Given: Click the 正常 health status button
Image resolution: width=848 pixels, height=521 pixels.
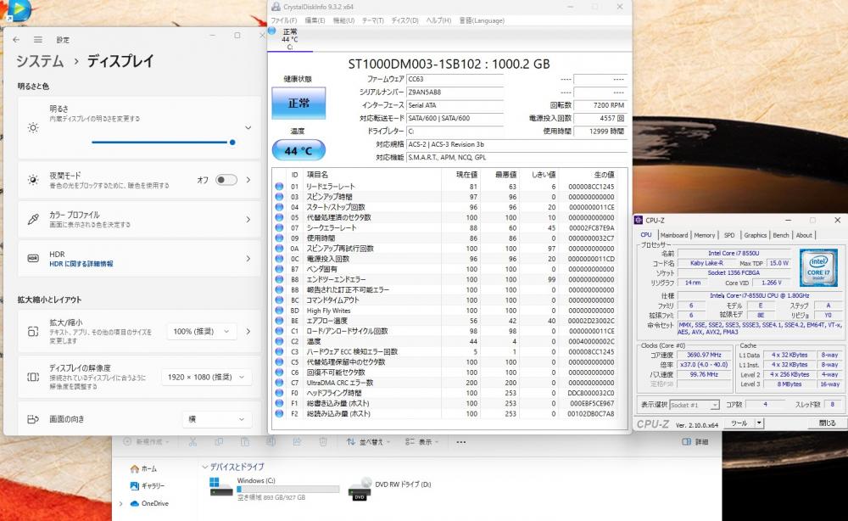Looking at the screenshot, I should pyautogui.click(x=298, y=103).
